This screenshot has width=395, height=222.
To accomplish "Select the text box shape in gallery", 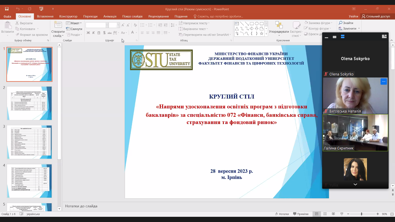I will (x=237, y=24).
